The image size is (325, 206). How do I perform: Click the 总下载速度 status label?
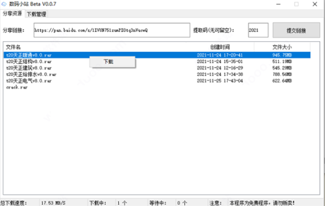(14, 203)
